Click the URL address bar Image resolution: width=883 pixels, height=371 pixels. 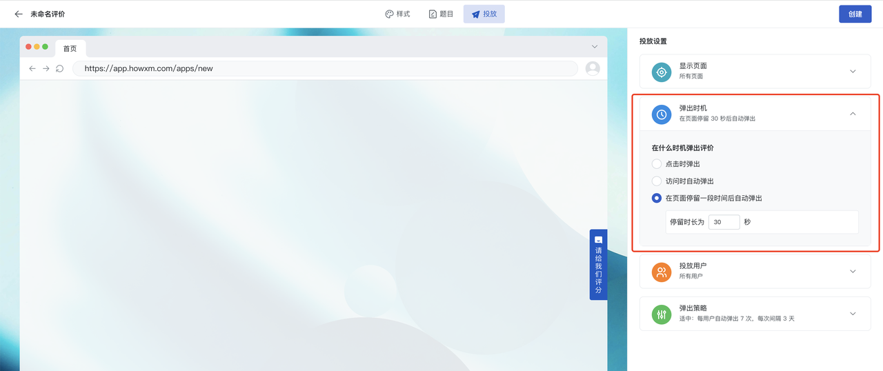325,68
